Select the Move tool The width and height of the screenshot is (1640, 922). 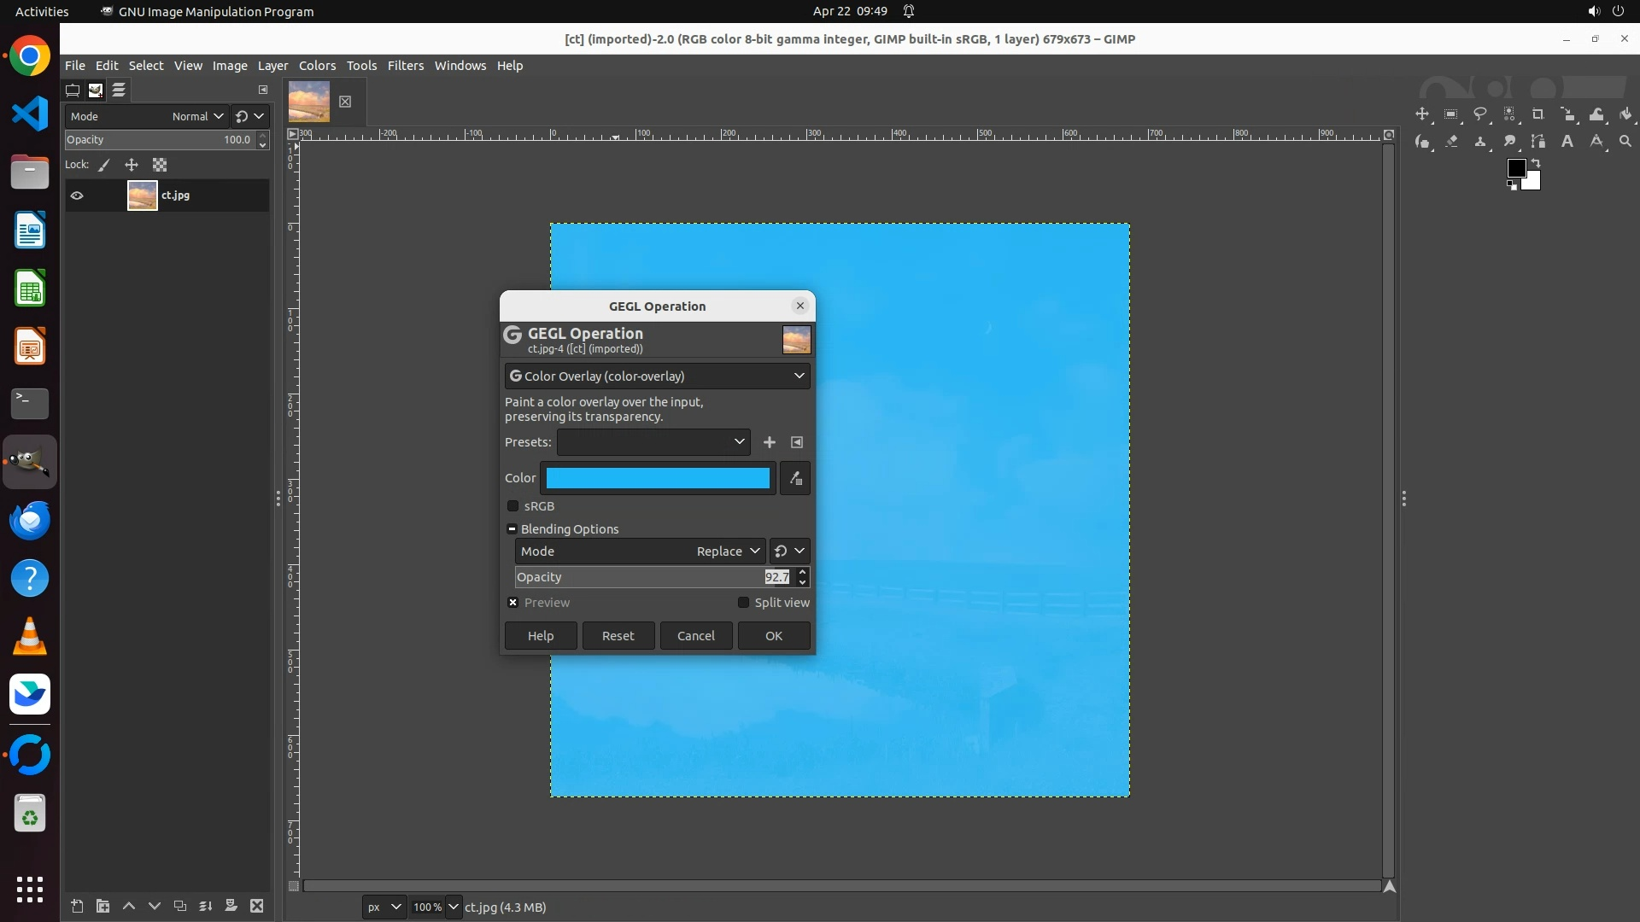[1422, 114]
